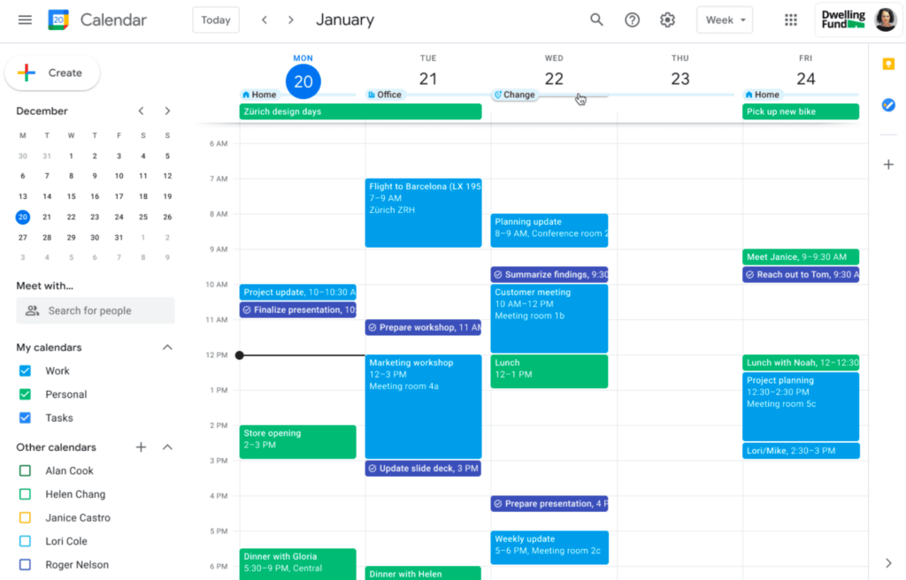Go to previous month in mini calendar

tap(141, 111)
